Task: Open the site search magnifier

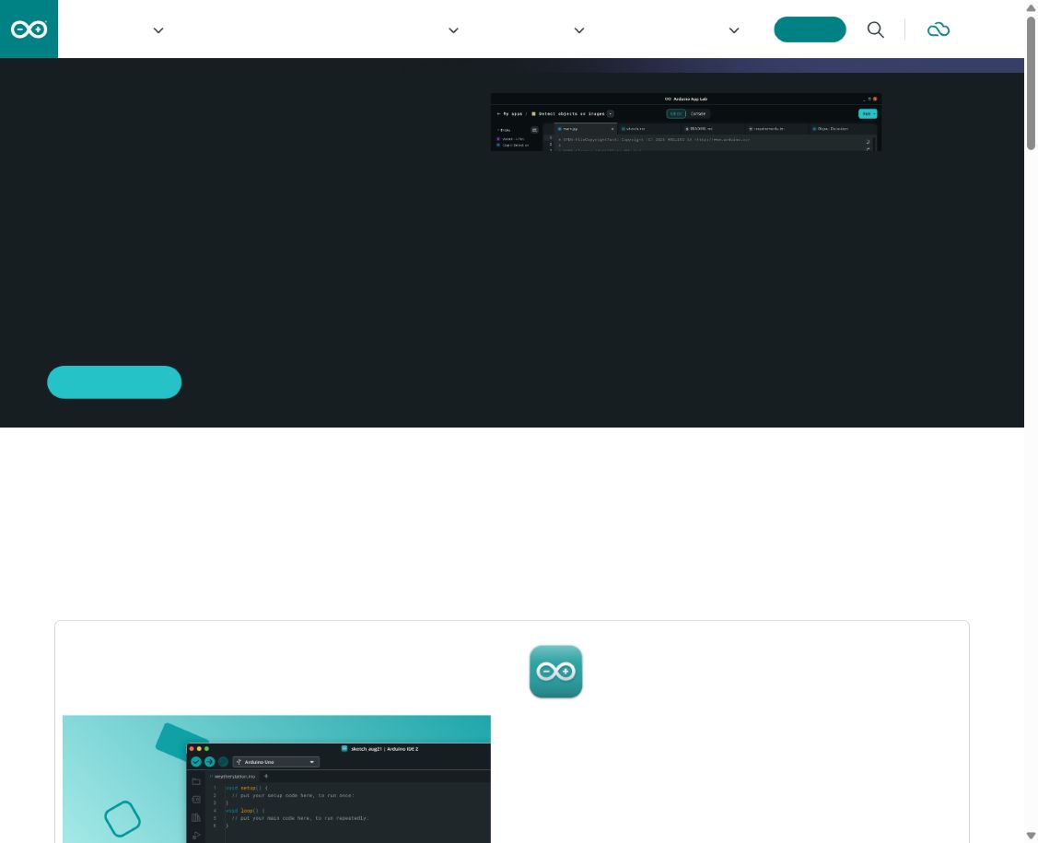Action: click(875, 29)
